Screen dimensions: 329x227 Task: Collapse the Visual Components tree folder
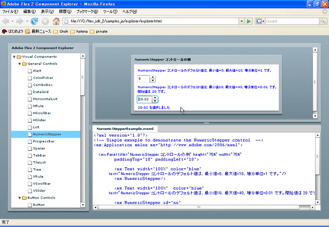(x=14, y=57)
